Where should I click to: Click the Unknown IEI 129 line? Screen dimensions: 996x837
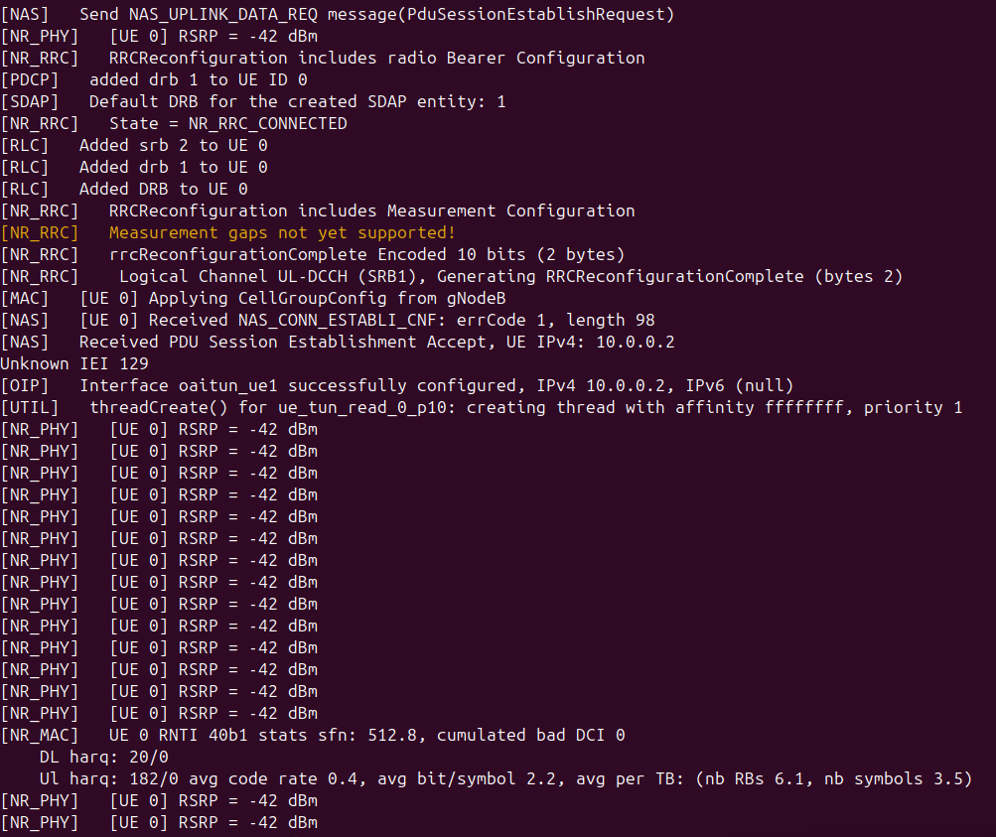coord(74,363)
